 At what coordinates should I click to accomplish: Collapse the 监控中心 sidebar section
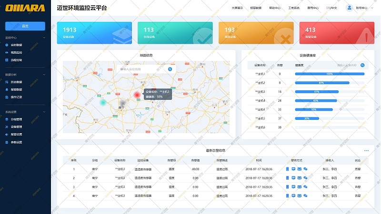click(44, 37)
